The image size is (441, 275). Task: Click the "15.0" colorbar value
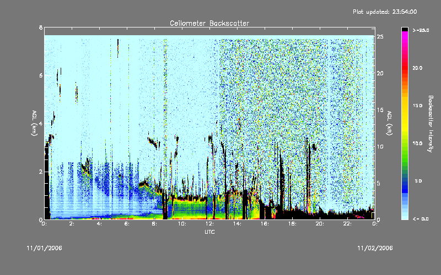coord(417,106)
